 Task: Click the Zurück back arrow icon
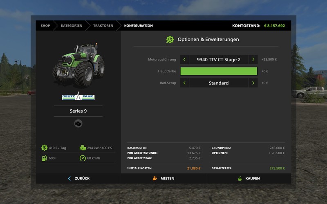click(x=69, y=178)
